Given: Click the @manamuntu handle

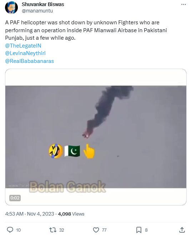Looking at the screenshot, I should point(37,11).
